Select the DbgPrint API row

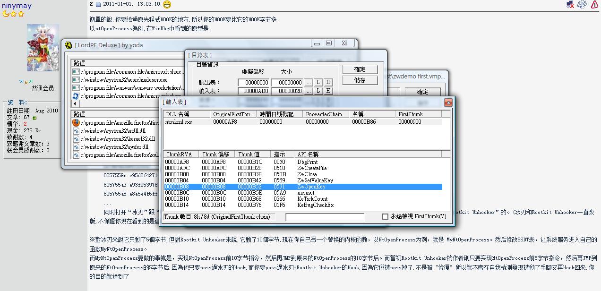(303, 162)
